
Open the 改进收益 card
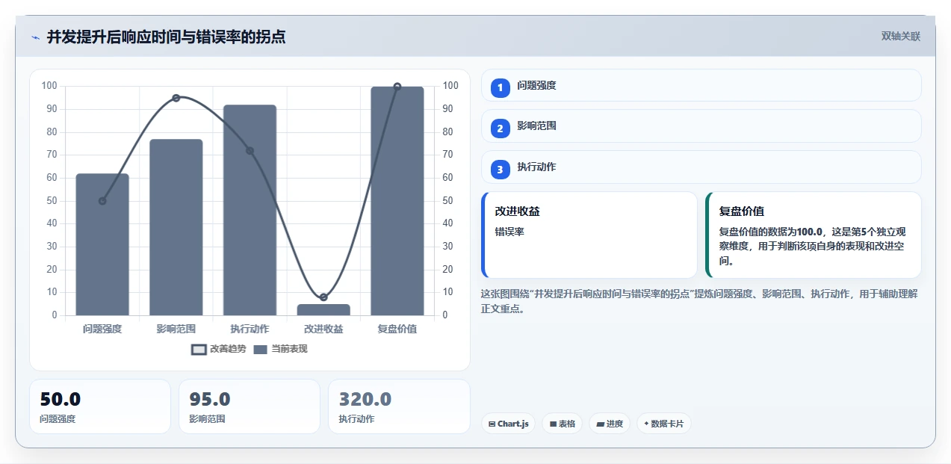point(589,235)
